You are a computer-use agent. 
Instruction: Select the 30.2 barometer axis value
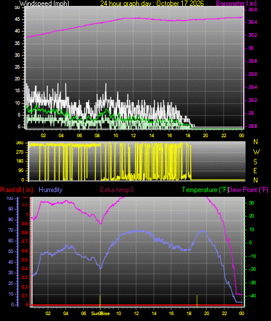tap(253, 35)
